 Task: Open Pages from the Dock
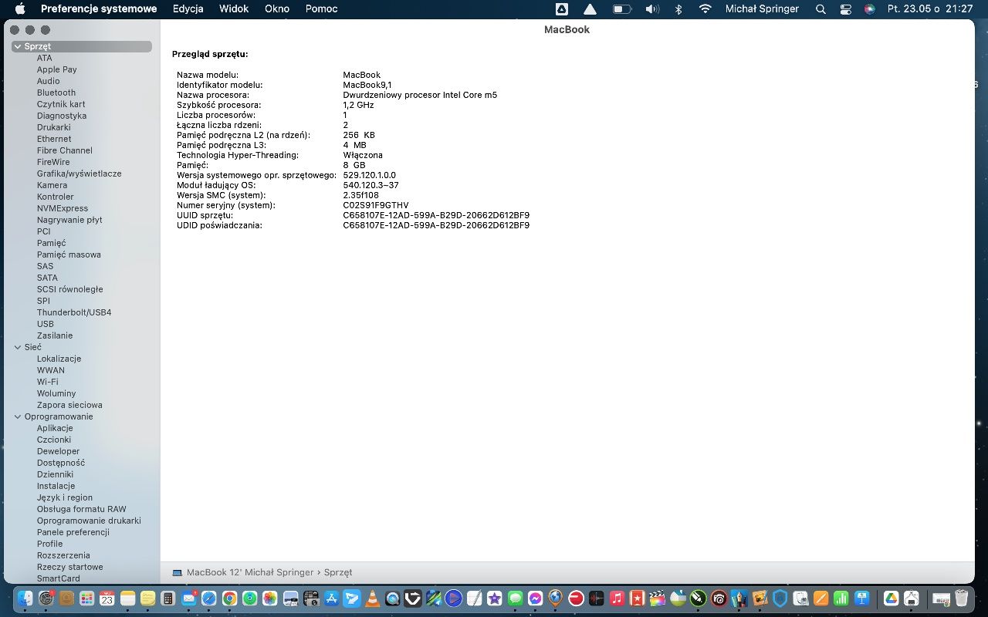click(x=821, y=598)
